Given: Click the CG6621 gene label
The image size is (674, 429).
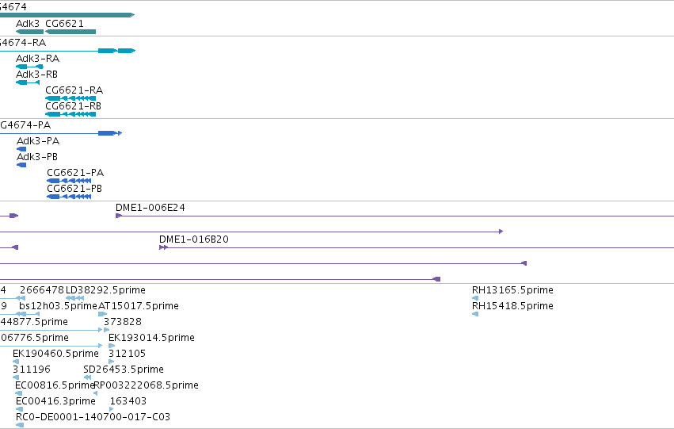Looking at the screenshot, I should (64, 23).
